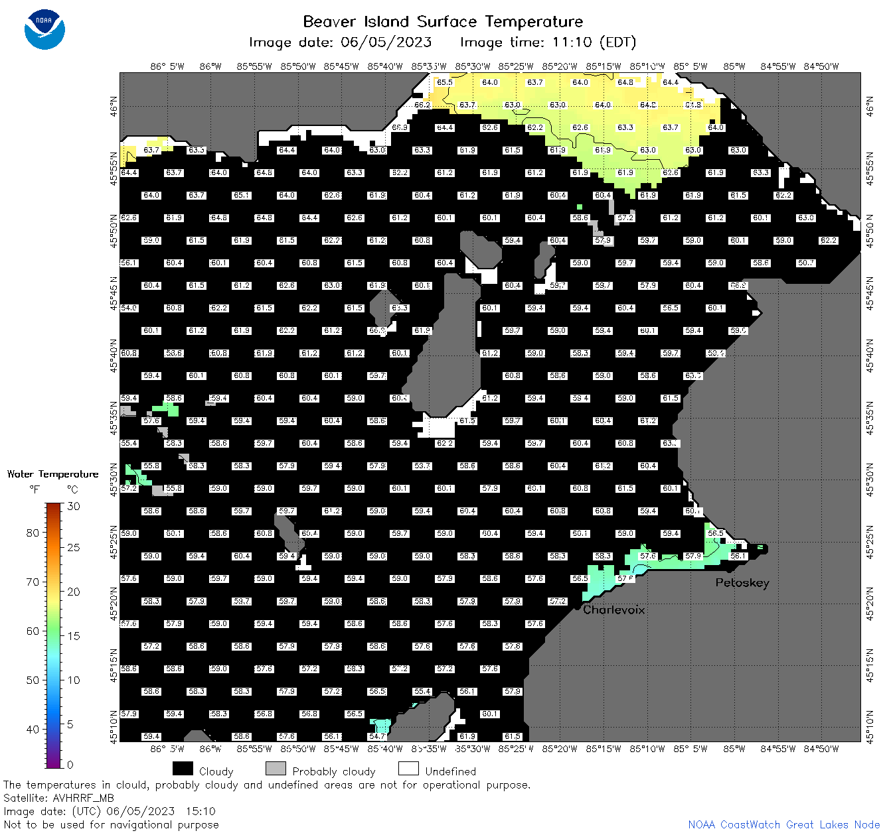Click the black Cloudy legend swatch
This screenshot has height=835, width=887.
[x=183, y=768]
